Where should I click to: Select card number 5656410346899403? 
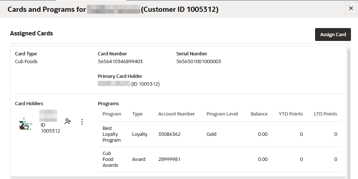[x=120, y=62]
